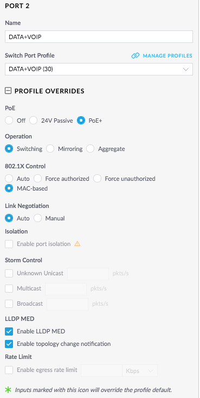Image resolution: width=200 pixels, height=398 pixels.
Task: Click the port isolation warning triangle icon
Action: (78, 244)
